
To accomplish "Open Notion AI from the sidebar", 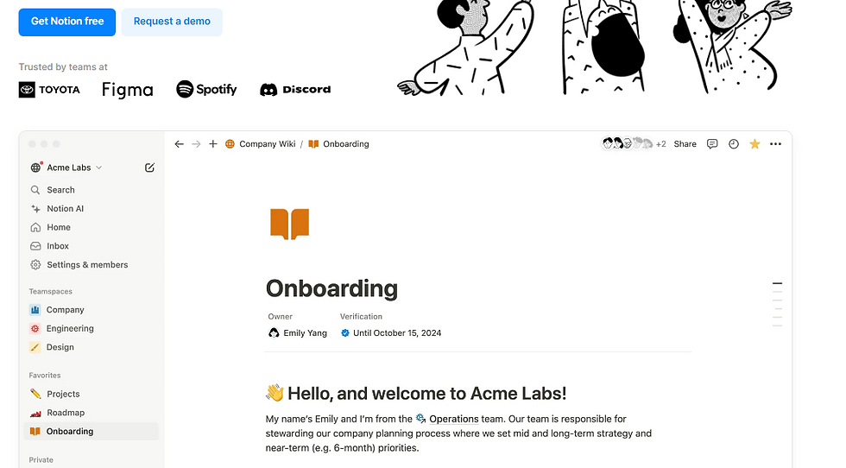I will click(65, 209).
